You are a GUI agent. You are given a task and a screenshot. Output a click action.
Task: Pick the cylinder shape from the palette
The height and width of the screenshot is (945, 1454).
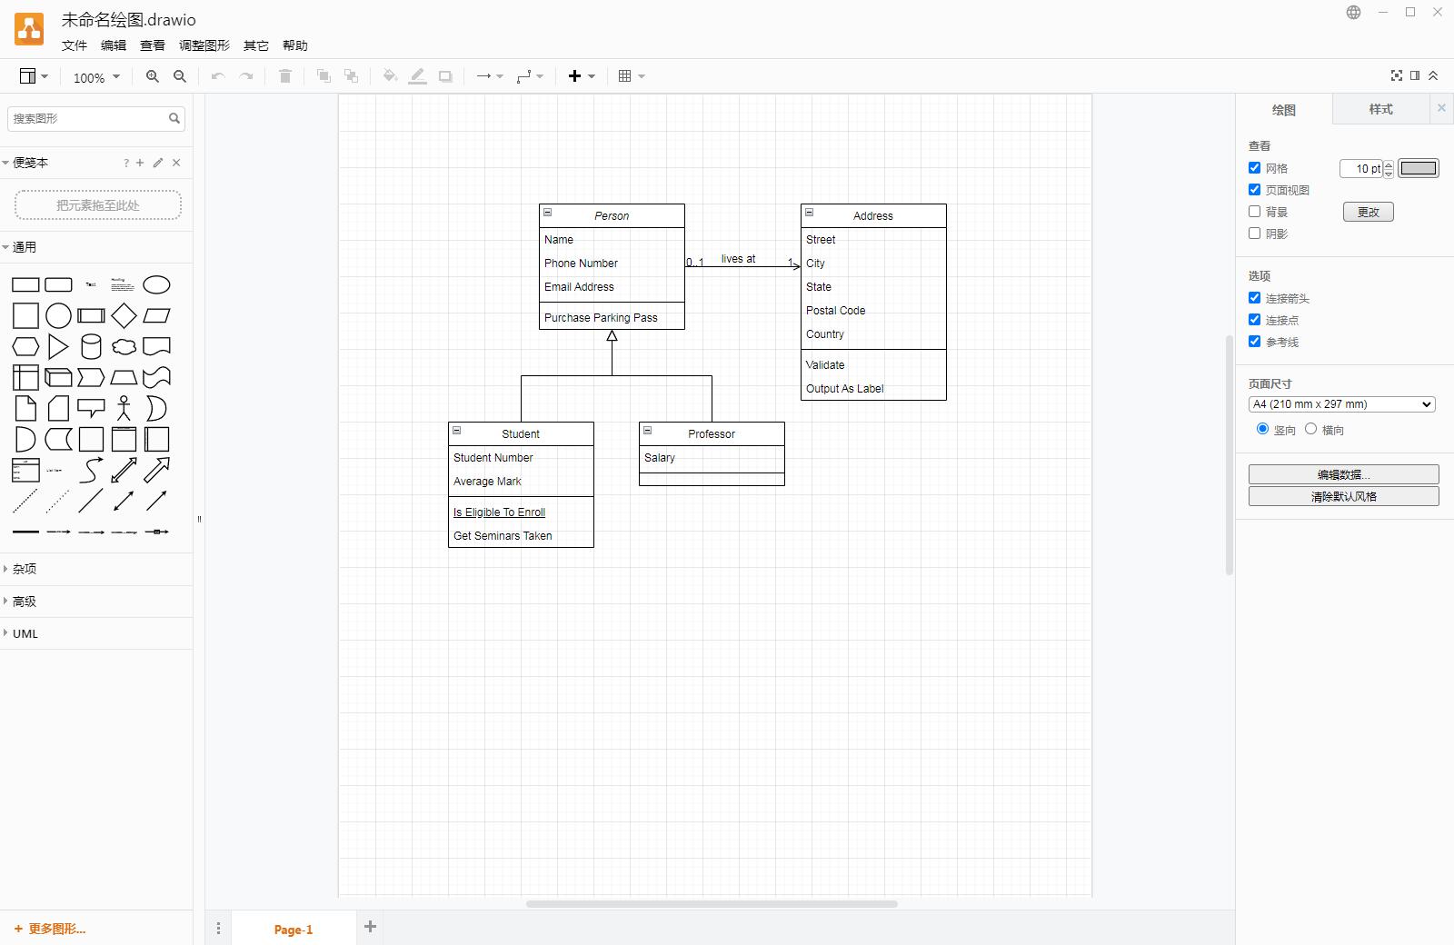point(91,346)
